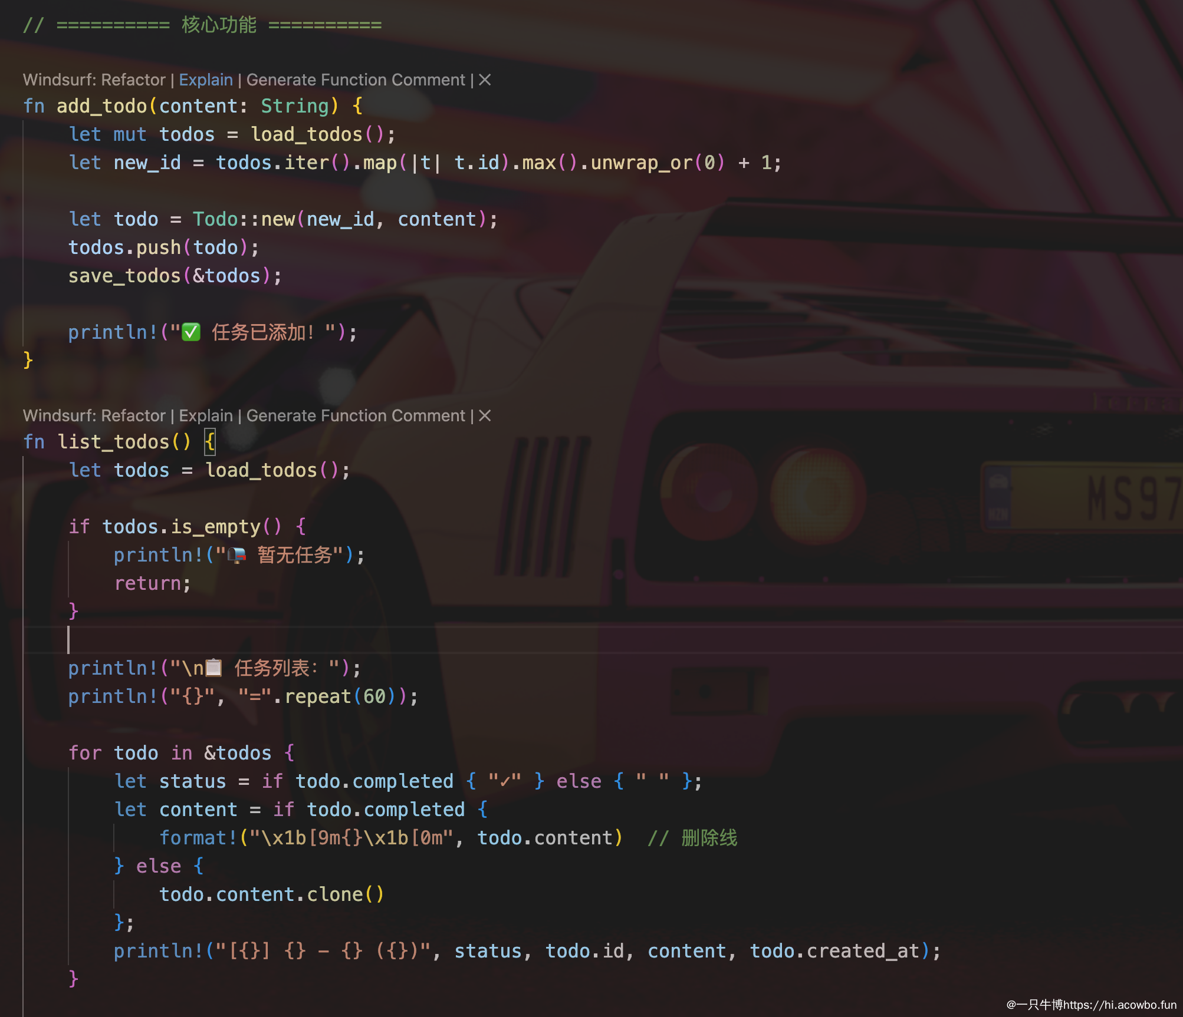Dismiss Windsurf code lens above add_todo
1183x1017 pixels.
pyautogui.click(x=485, y=80)
